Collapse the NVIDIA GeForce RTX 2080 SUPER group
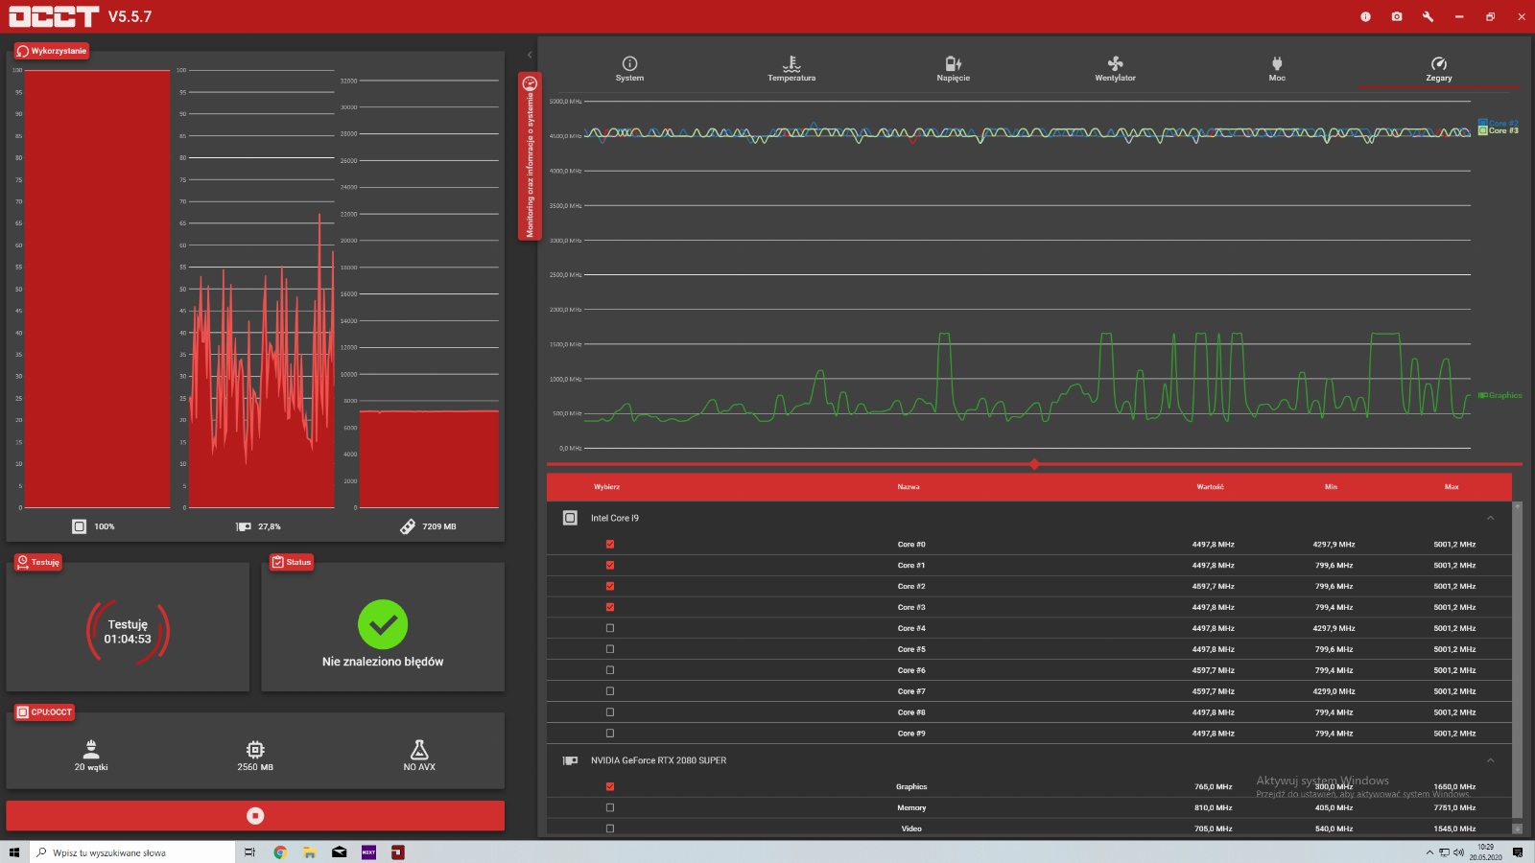This screenshot has height=863, width=1535. click(x=1490, y=760)
